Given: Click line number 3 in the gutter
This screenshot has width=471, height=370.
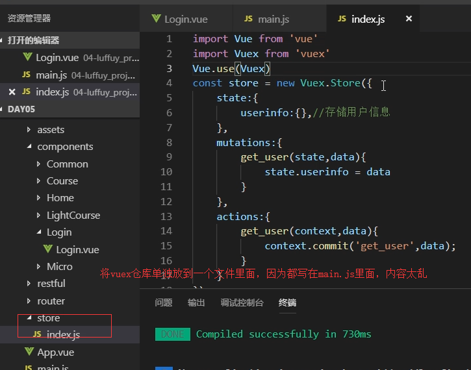Looking at the screenshot, I should (x=169, y=68).
